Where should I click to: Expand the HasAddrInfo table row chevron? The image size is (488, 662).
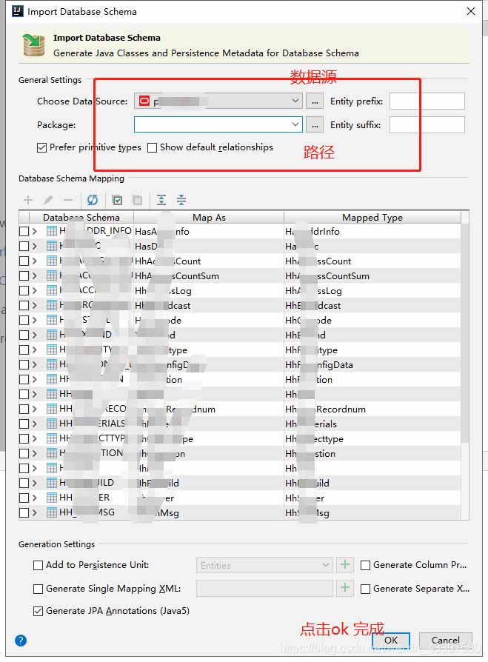(x=35, y=231)
